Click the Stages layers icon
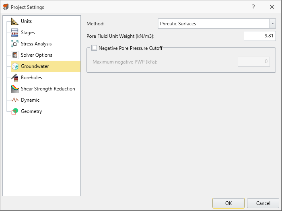282x211 pixels. [15, 33]
